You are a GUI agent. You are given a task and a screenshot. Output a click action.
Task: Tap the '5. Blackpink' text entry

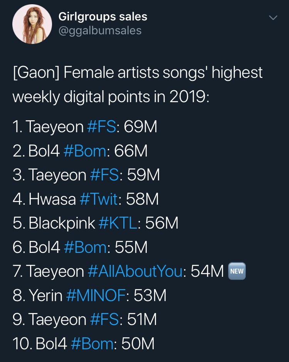pos(54,223)
